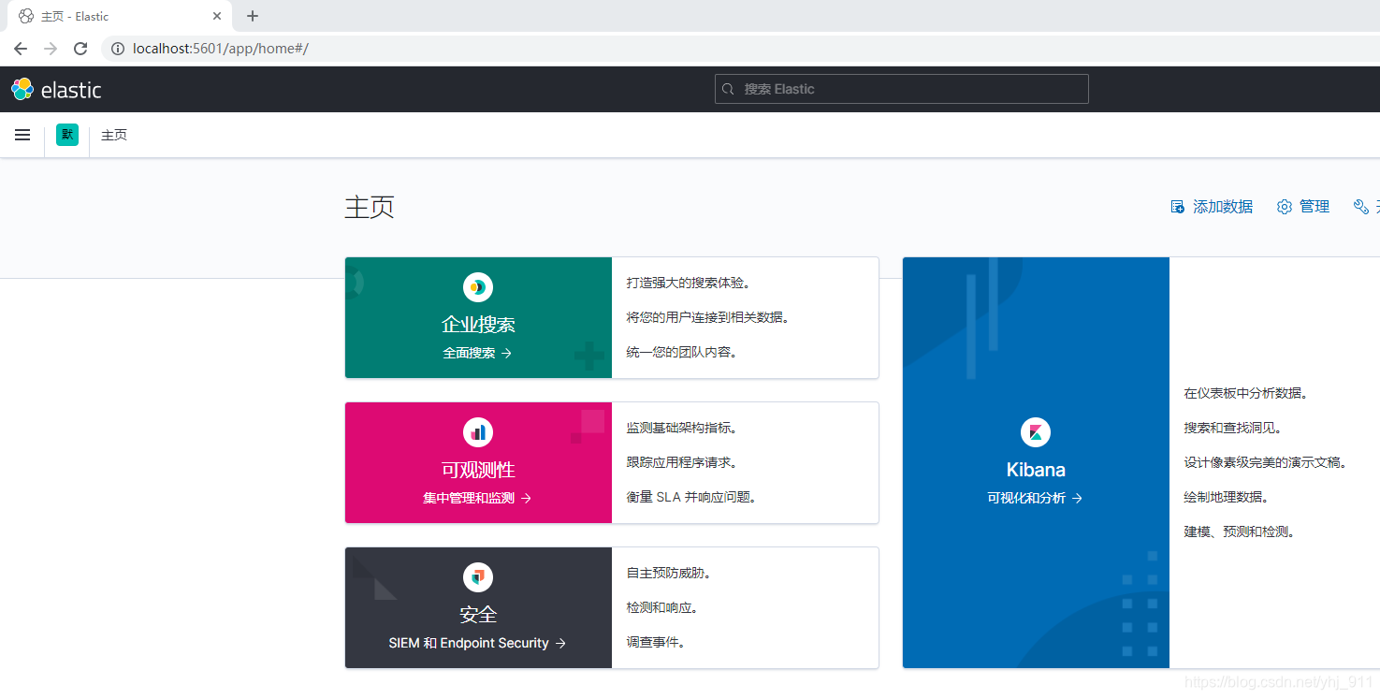
Task: Click text 建模、预测和检测。
Action: click(x=1239, y=532)
